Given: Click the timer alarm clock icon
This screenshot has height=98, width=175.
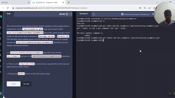Looking at the screenshot, I should click(67, 14).
